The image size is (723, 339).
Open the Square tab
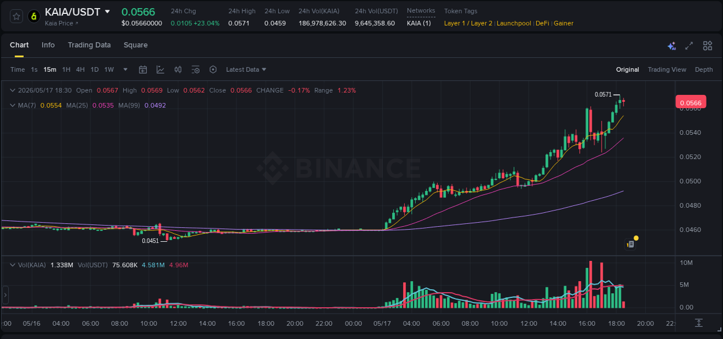pos(135,45)
